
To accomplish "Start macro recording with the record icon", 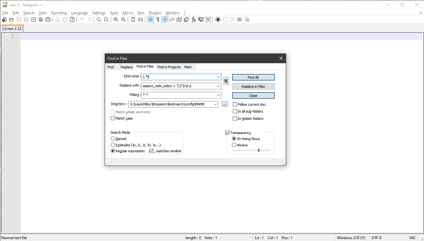I will (218, 20).
